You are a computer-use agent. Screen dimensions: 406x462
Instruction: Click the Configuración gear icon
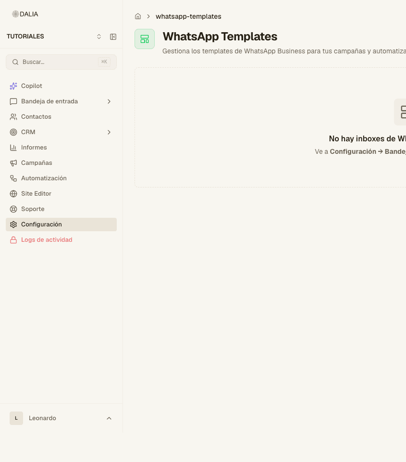tap(13, 225)
